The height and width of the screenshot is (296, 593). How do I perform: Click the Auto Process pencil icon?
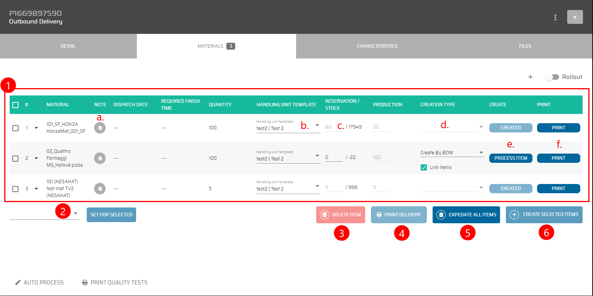point(18,283)
